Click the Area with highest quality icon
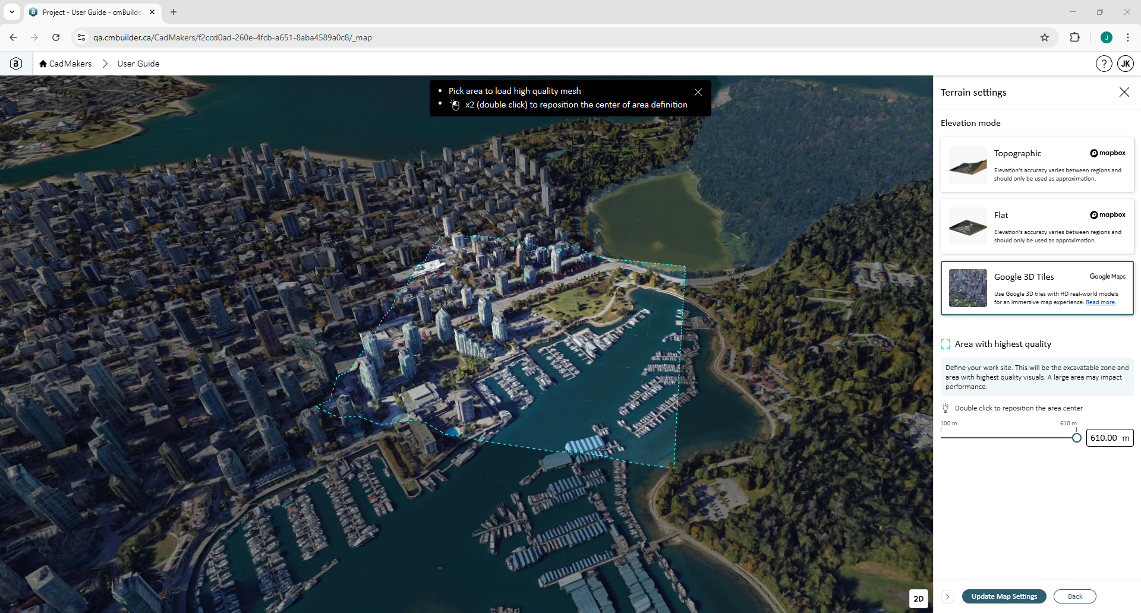The height and width of the screenshot is (613, 1141). point(945,344)
